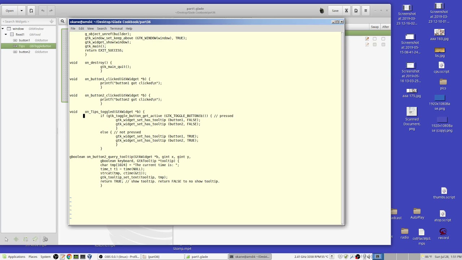Viewport: 462px width, 260px height.
Task: Collapse the window tree node
Action: (3, 29)
